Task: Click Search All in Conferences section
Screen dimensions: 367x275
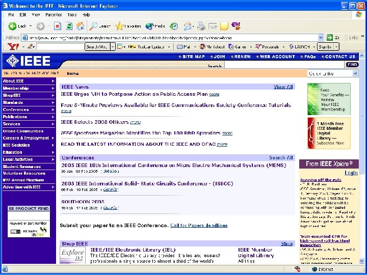Action: [x=281, y=157]
